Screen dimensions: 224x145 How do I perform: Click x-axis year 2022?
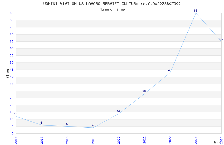170,140
